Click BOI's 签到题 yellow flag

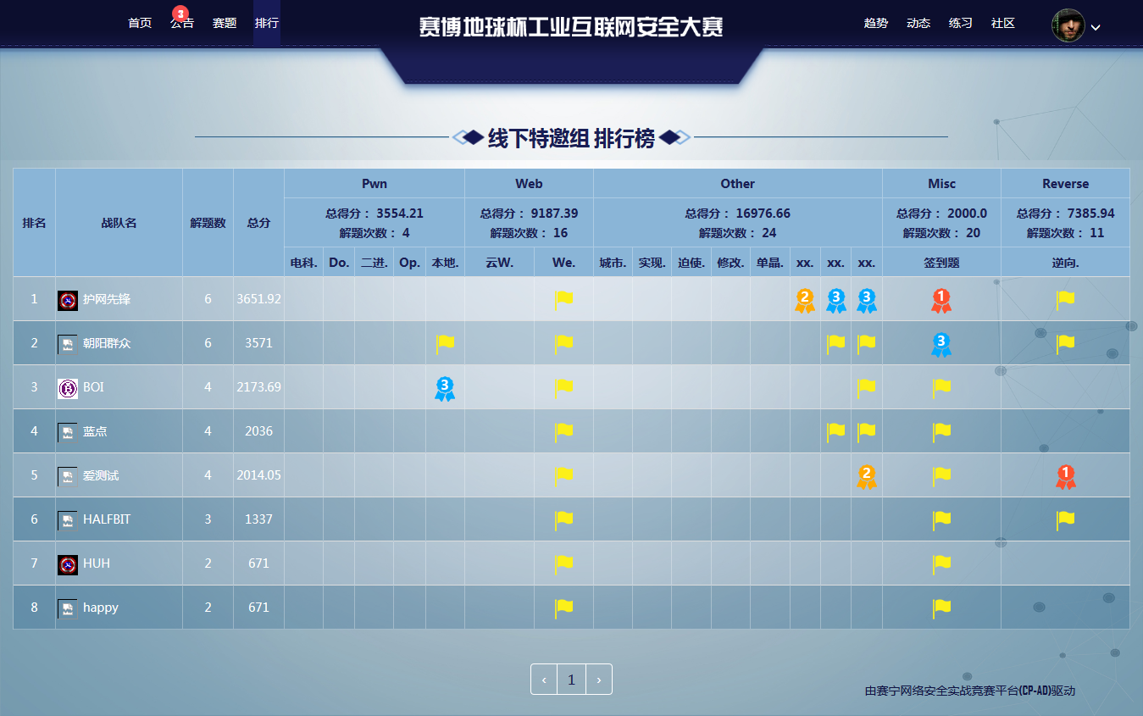point(941,388)
